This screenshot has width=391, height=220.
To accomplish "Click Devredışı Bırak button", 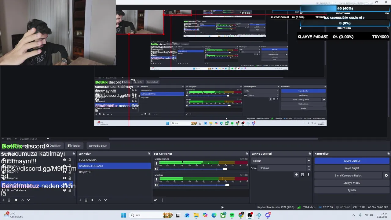I will click(98, 146).
